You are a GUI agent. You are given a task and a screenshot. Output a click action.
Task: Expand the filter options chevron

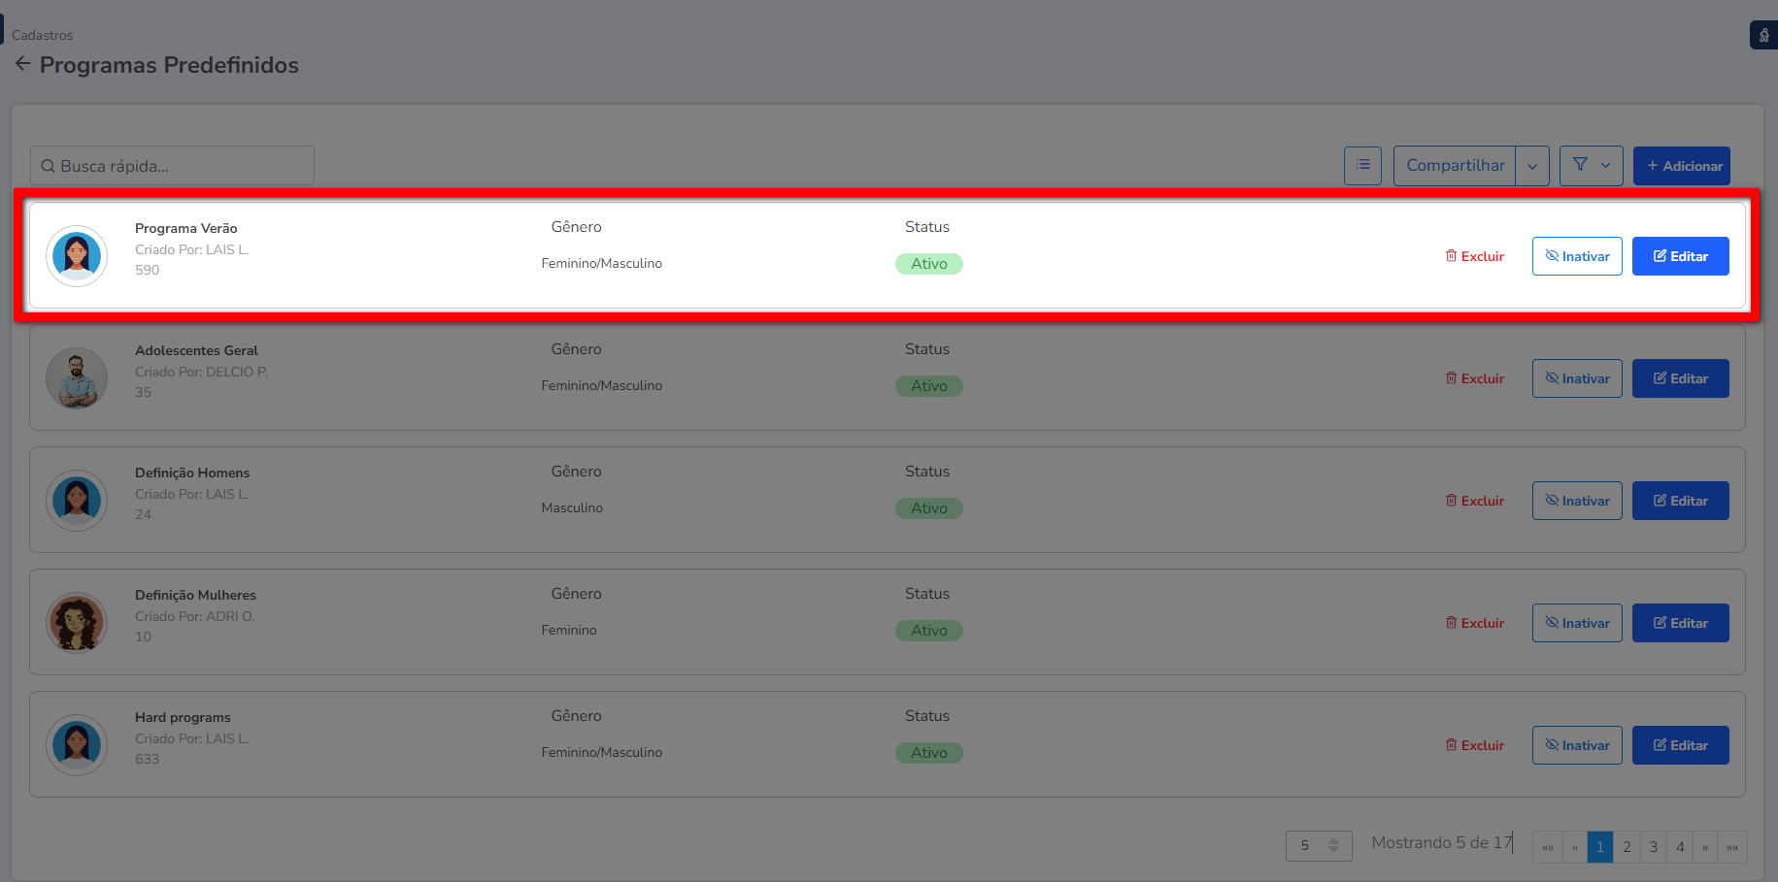tap(1606, 166)
